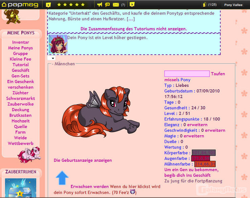
Task: Click the text 'Gesundheit : 24 / 30'
Action: pyautogui.click(x=185, y=108)
